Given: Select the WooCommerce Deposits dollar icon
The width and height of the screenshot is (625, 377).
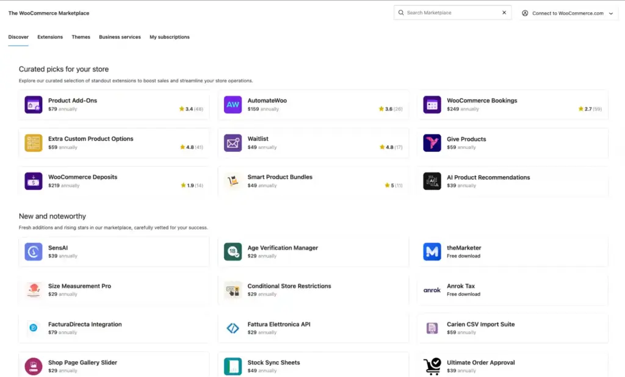Looking at the screenshot, I should [33, 181].
